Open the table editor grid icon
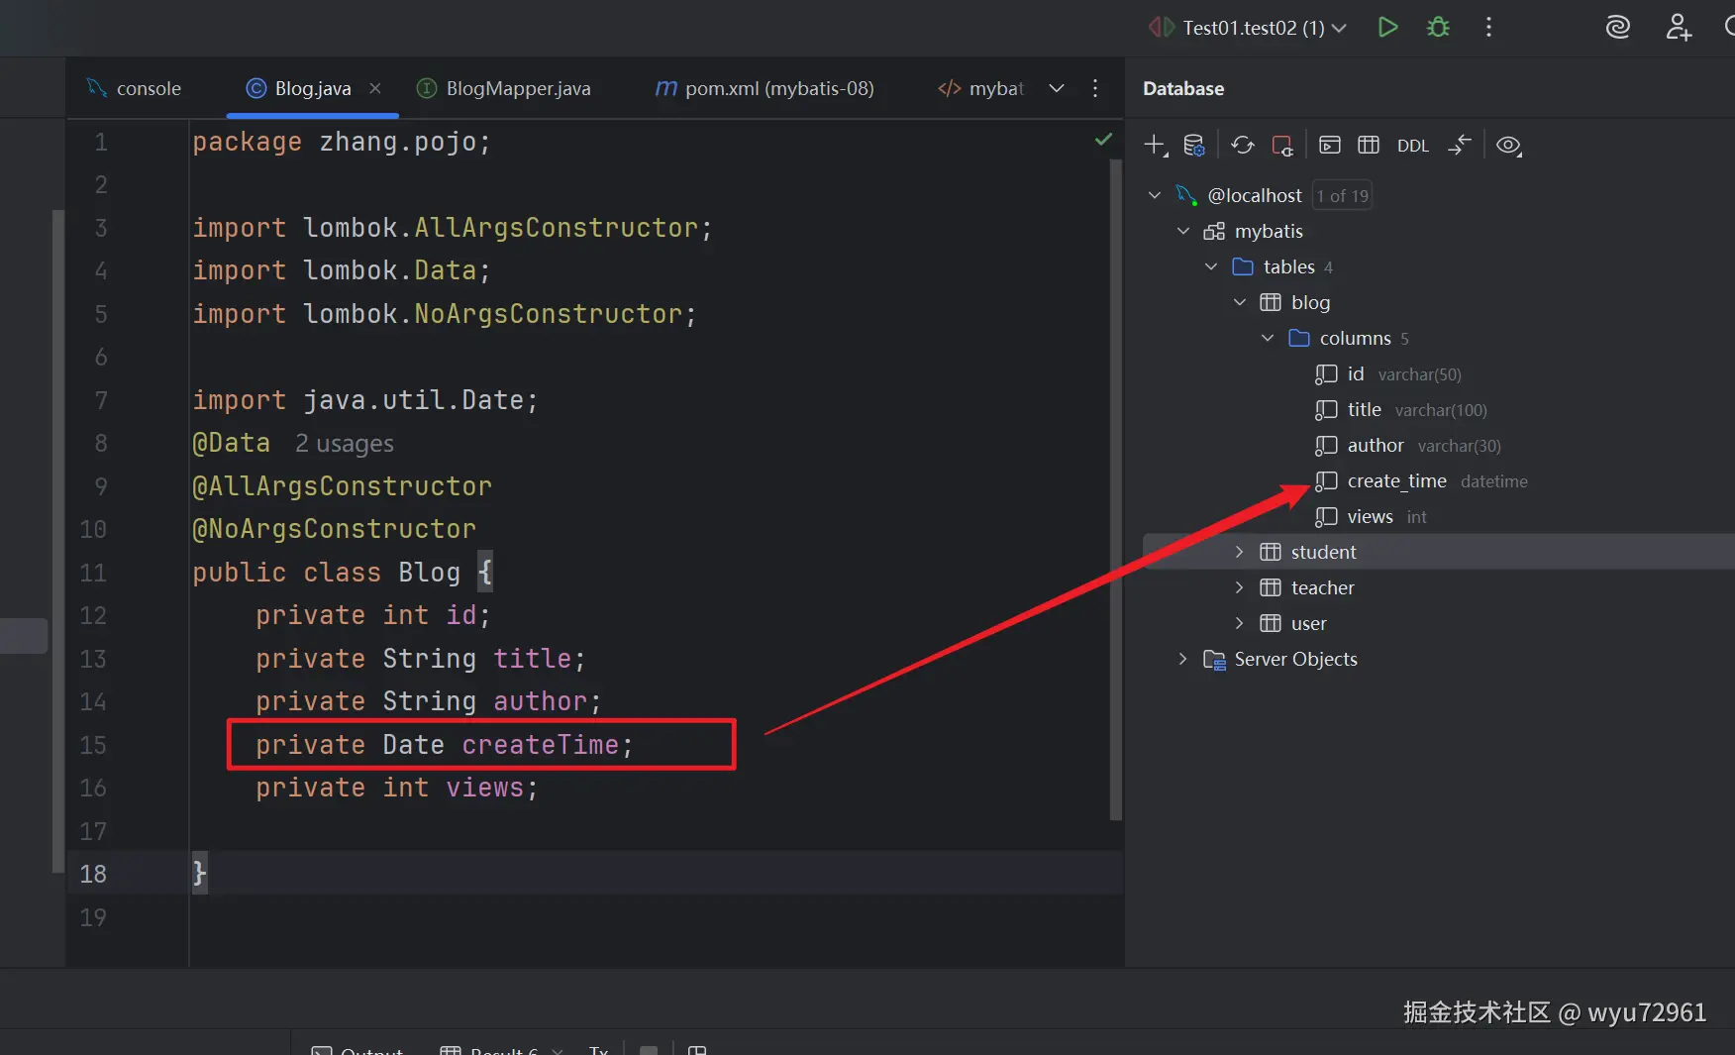This screenshot has width=1735, height=1055. [1369, 146]
